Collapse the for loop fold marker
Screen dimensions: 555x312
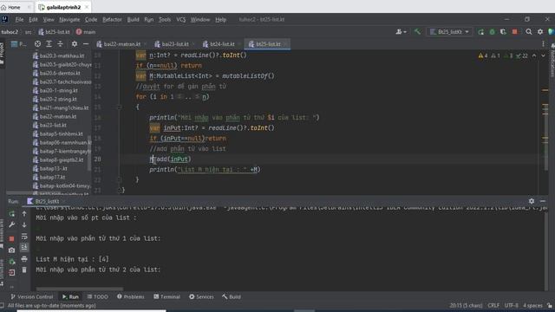[120, 107]
